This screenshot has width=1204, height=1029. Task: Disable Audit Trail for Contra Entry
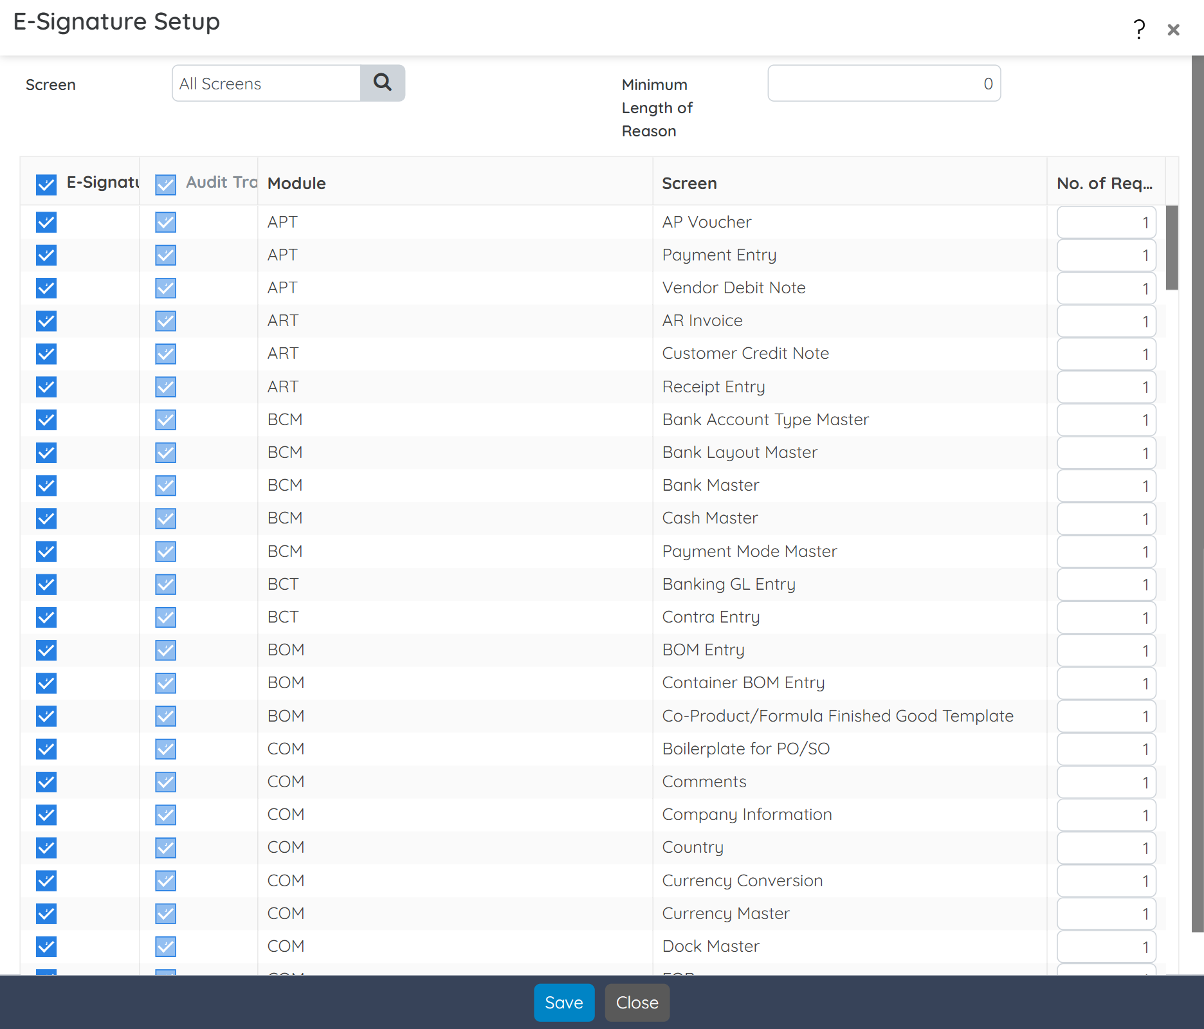(165, 617)
